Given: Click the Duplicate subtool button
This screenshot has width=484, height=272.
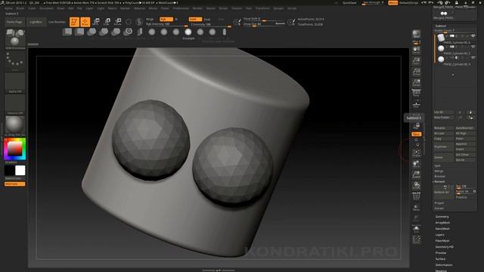Looking at the screenshot, I should point(444,147).
